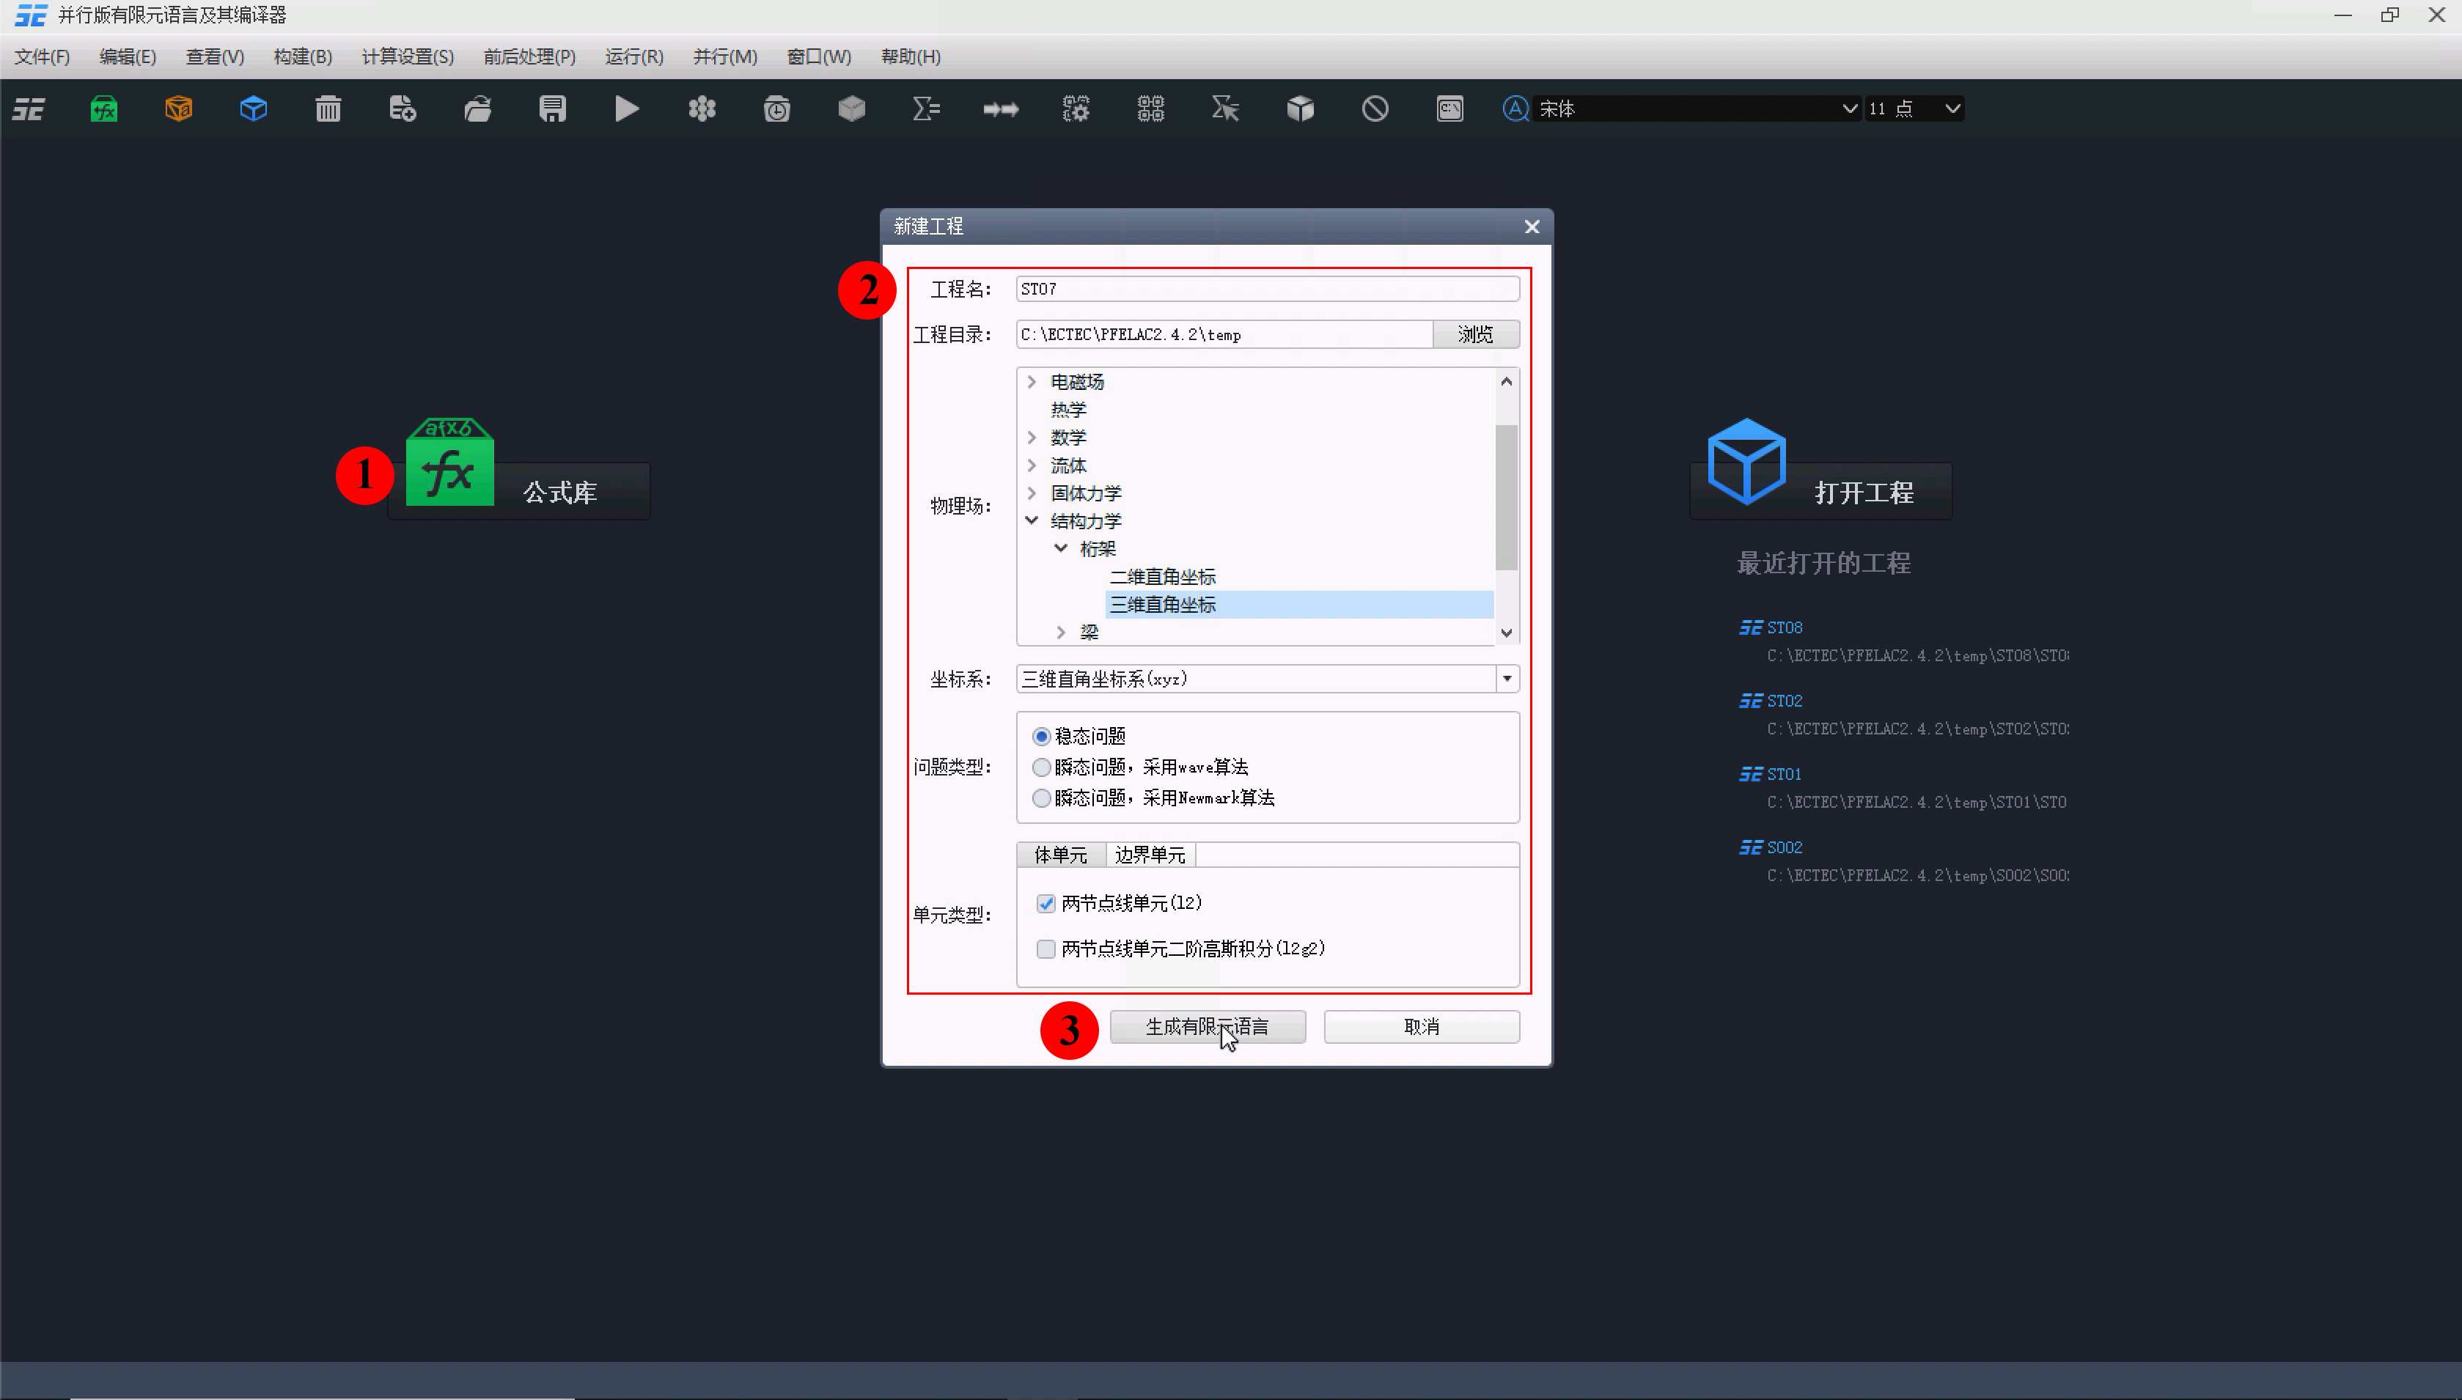The width and height of the screenshot is (2462, 1400).
Task: Select 瞬态问题，采用wave算法 radio button
Action: coord(1042,767)
